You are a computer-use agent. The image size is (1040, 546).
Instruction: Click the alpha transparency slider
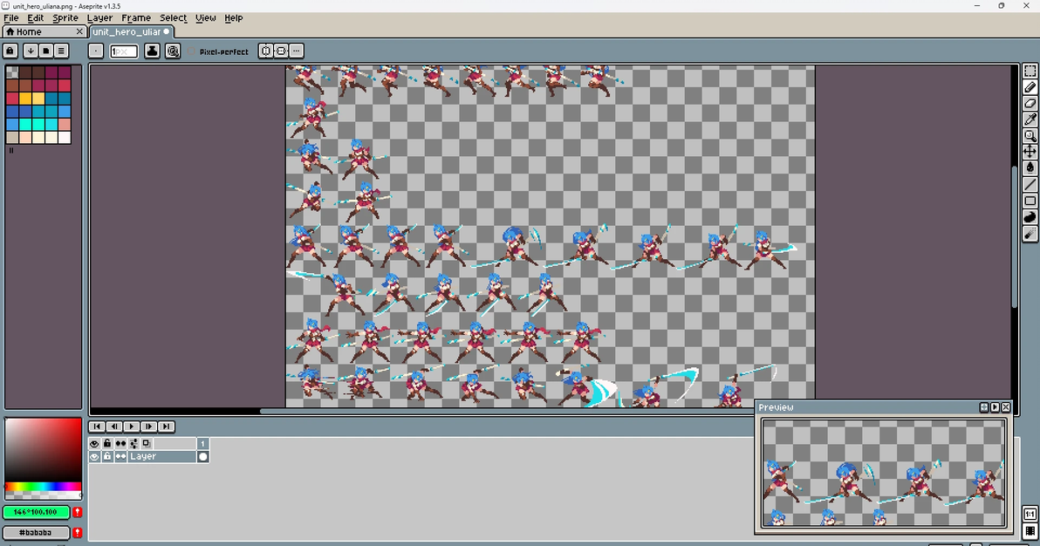43,495
